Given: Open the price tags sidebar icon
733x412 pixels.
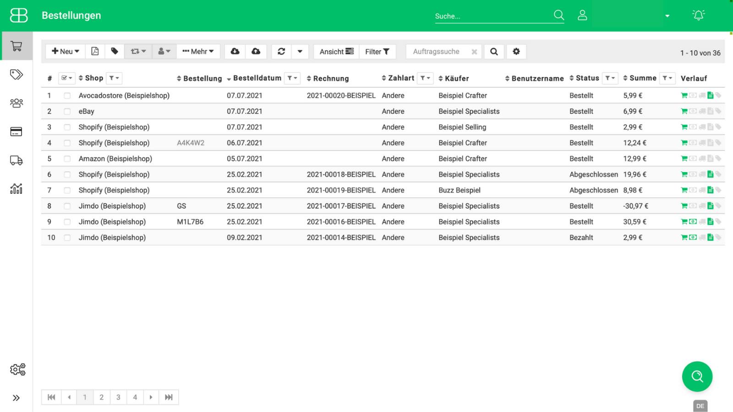Looking at the screenshot, I should [x=16, y=75].
